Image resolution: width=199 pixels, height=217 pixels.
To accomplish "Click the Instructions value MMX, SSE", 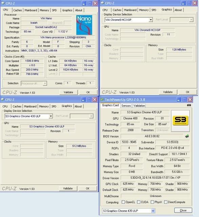I will coord(58,51).
